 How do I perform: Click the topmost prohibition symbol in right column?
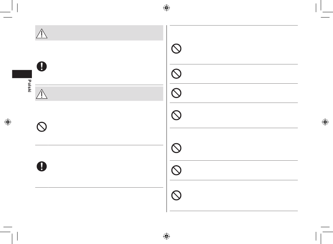(176, 49)
